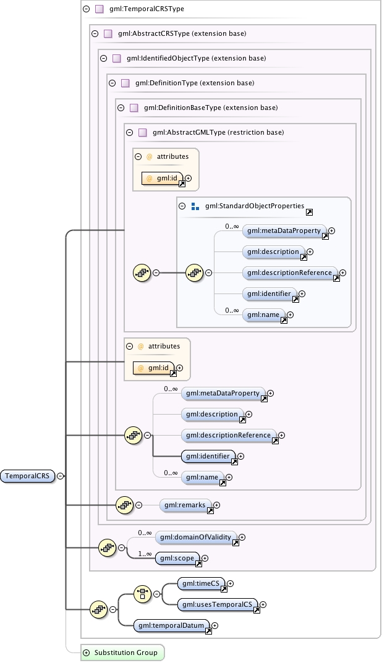Image resolution: width=382 pixels, height=663 pixels.
Task: Select the gml:timeCS element
Action: 201,583
